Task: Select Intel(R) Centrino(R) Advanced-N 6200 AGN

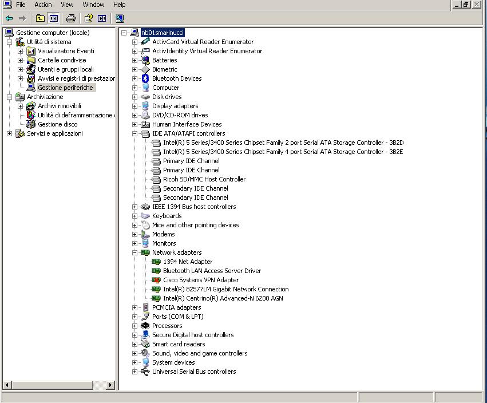Action: pos(223,298)
